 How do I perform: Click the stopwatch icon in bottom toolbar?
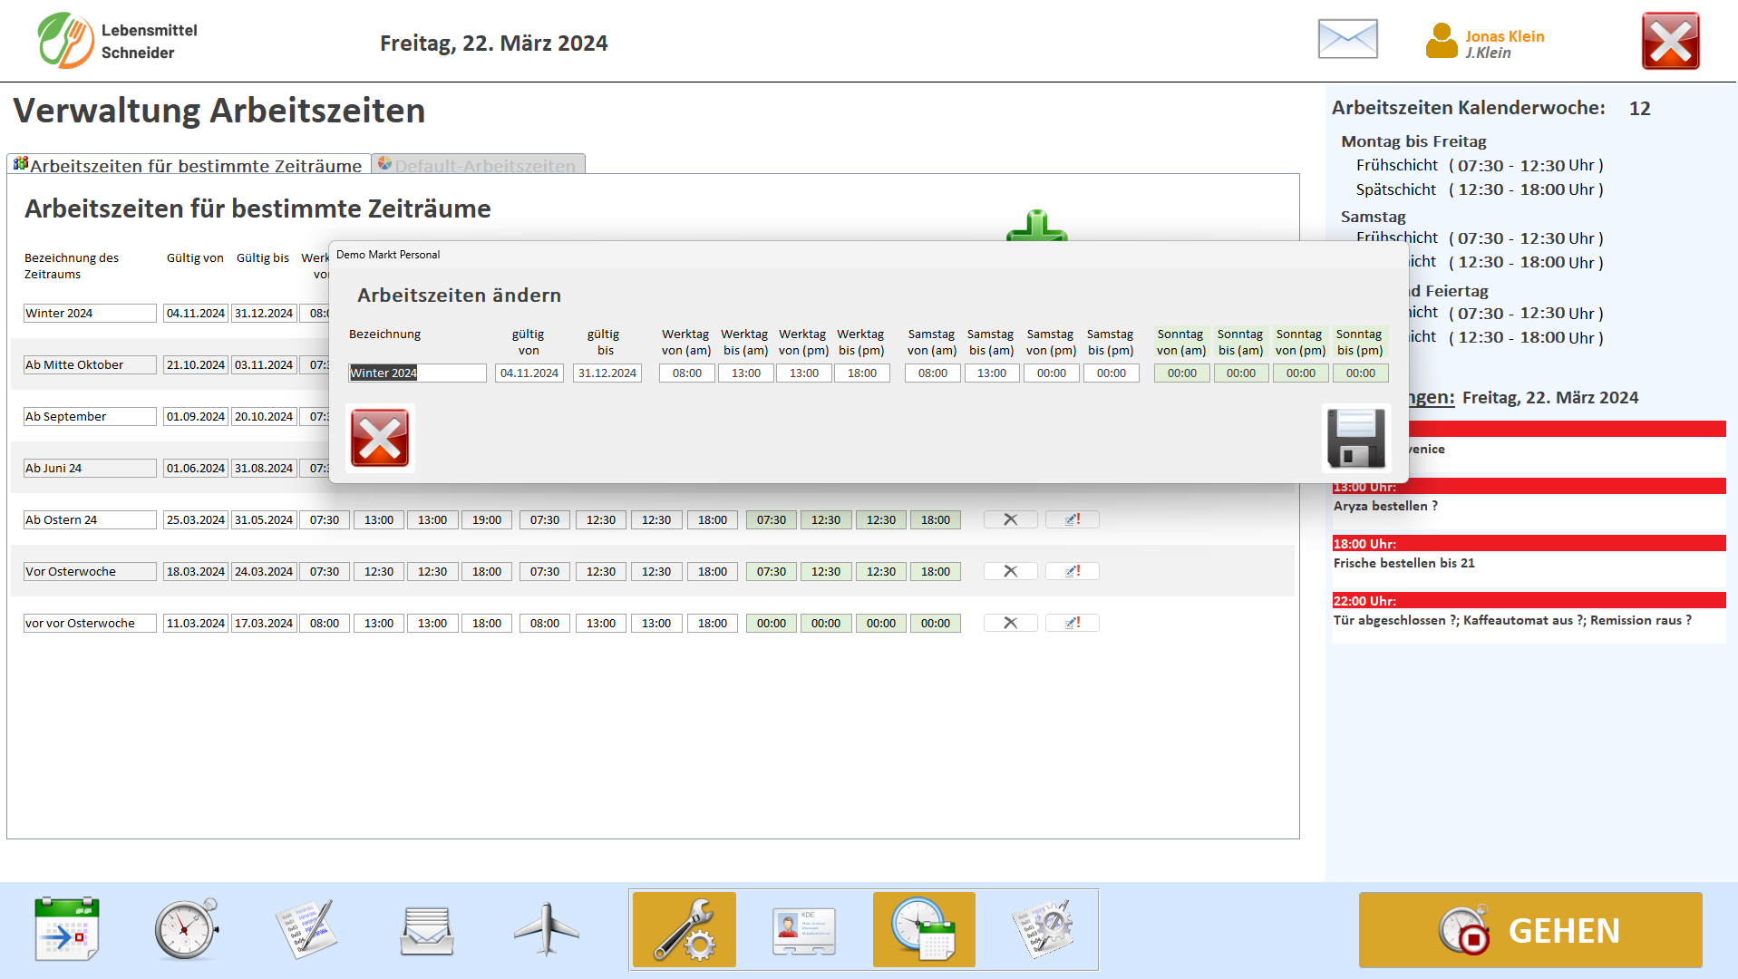187,929
